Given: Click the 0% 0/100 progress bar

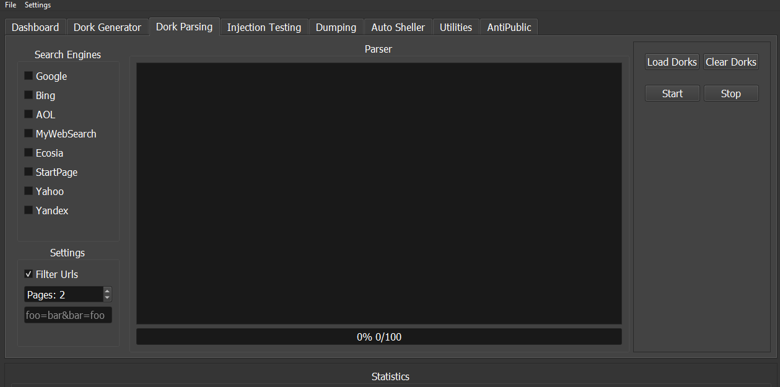Looking at the screenshot, I should point(379,337).
